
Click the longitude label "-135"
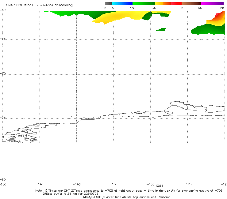[113, 184]
